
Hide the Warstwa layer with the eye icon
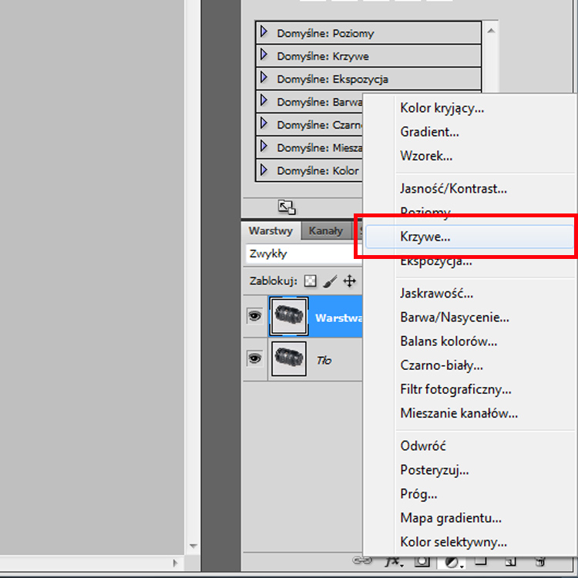point(254,316)
